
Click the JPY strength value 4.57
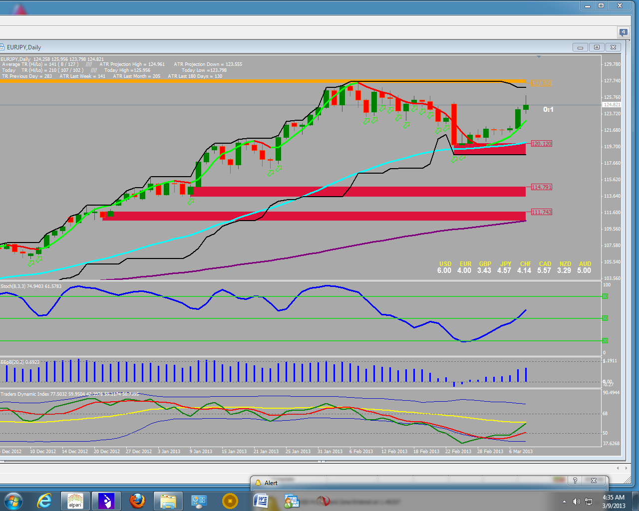click(504, 270)
